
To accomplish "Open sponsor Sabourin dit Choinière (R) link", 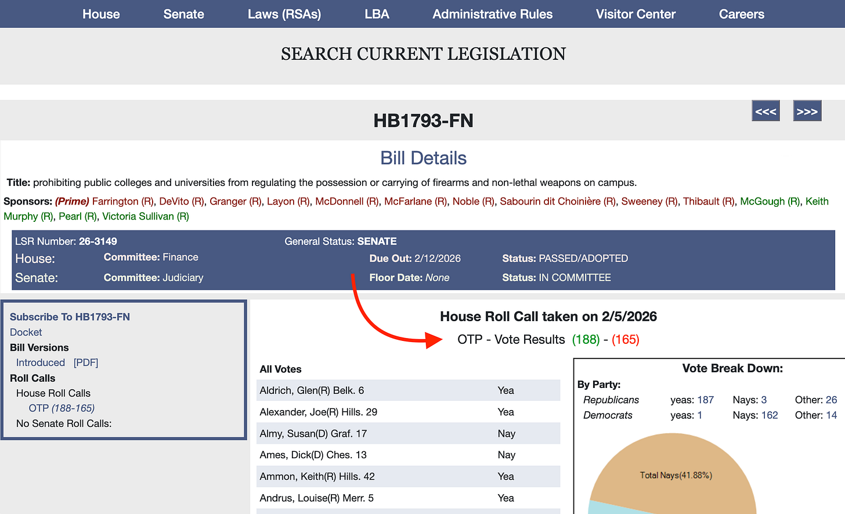I will pyautogui.click(x=558, y=202).
